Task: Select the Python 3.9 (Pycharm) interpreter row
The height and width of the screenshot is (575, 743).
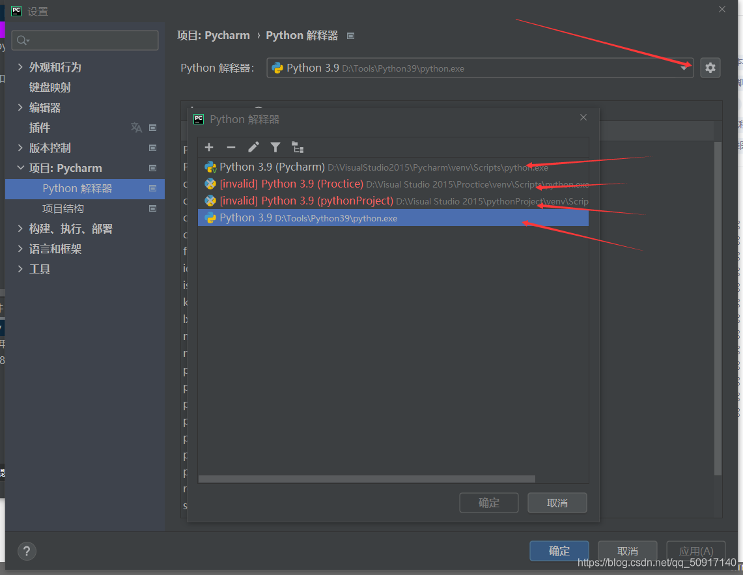Action: point(393,167)
